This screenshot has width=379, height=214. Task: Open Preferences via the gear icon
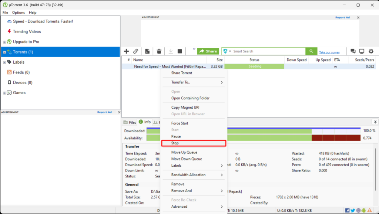click(371, 51)
